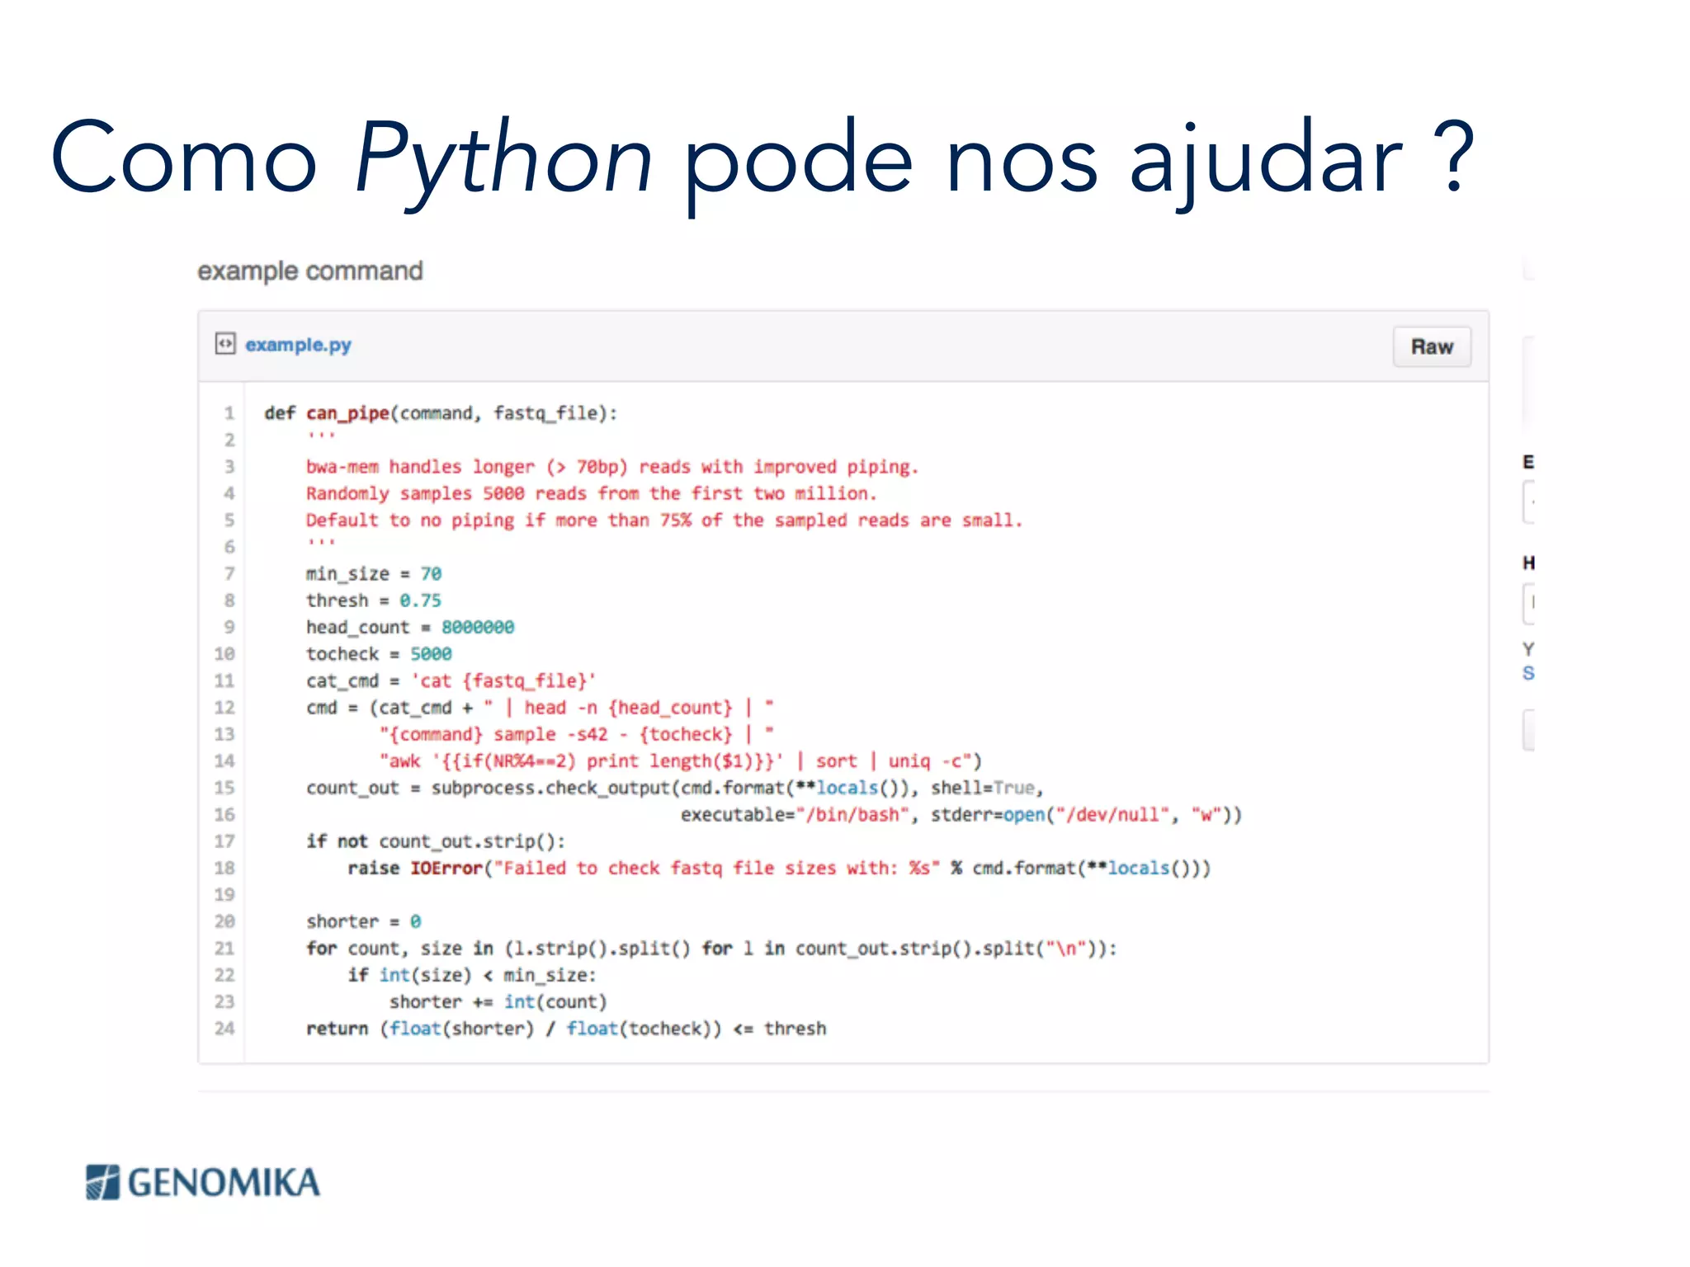Image resolution: width=1690 pixels, height=1267 pixels.
Task: Click the GENOMIKA logo
Action: coord(202,1182)
